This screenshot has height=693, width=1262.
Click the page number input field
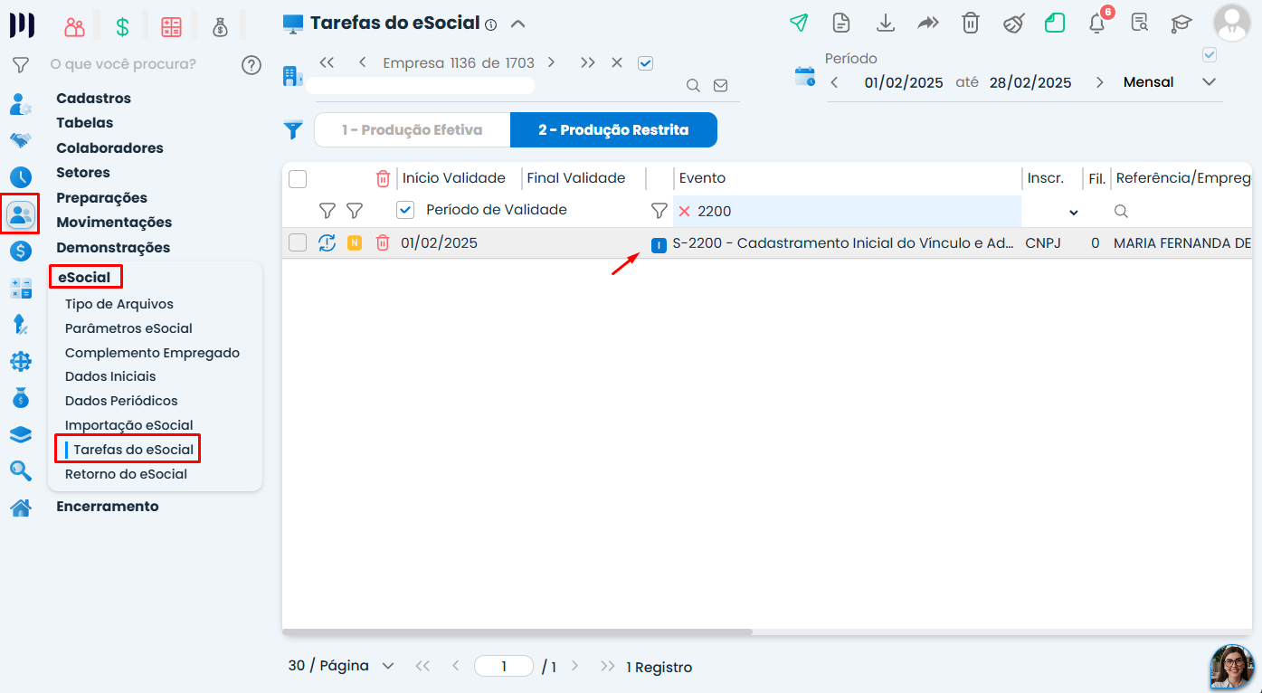pos(504,667)
